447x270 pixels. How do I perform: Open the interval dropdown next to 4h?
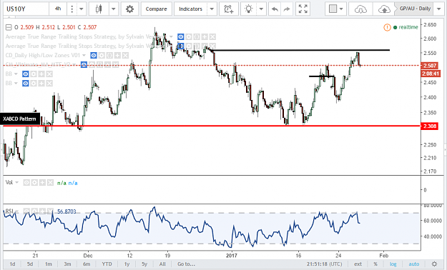pyautogui.click(x=82, y=9)
